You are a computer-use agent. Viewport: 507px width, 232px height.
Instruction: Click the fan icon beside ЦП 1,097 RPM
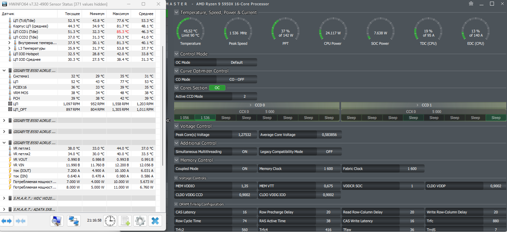click(x=10, y=104)
